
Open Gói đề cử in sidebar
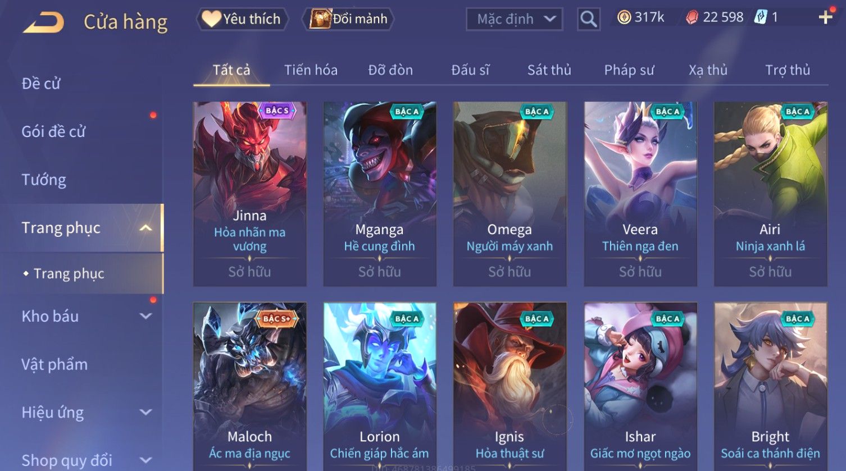tap(53, 132)
